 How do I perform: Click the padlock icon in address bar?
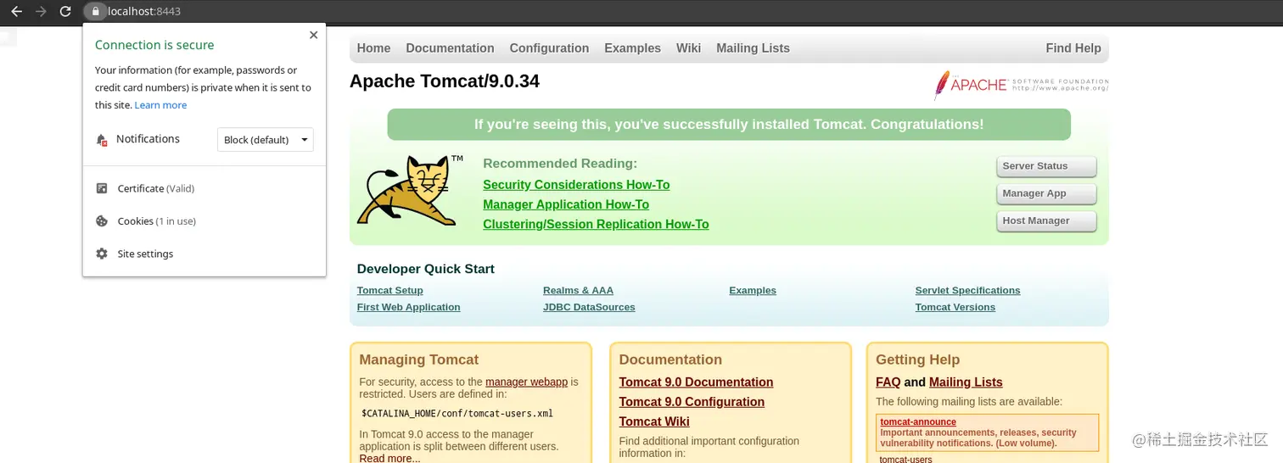tap(95, 11)
